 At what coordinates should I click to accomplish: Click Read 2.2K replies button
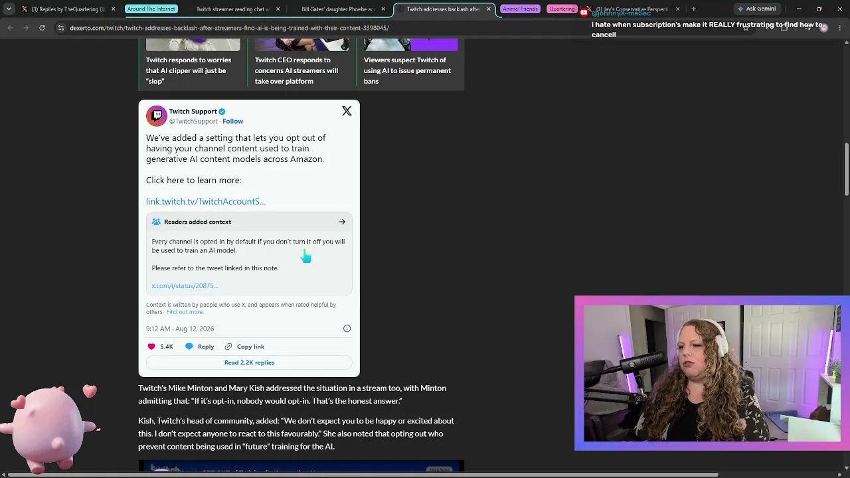click(249, 362)
